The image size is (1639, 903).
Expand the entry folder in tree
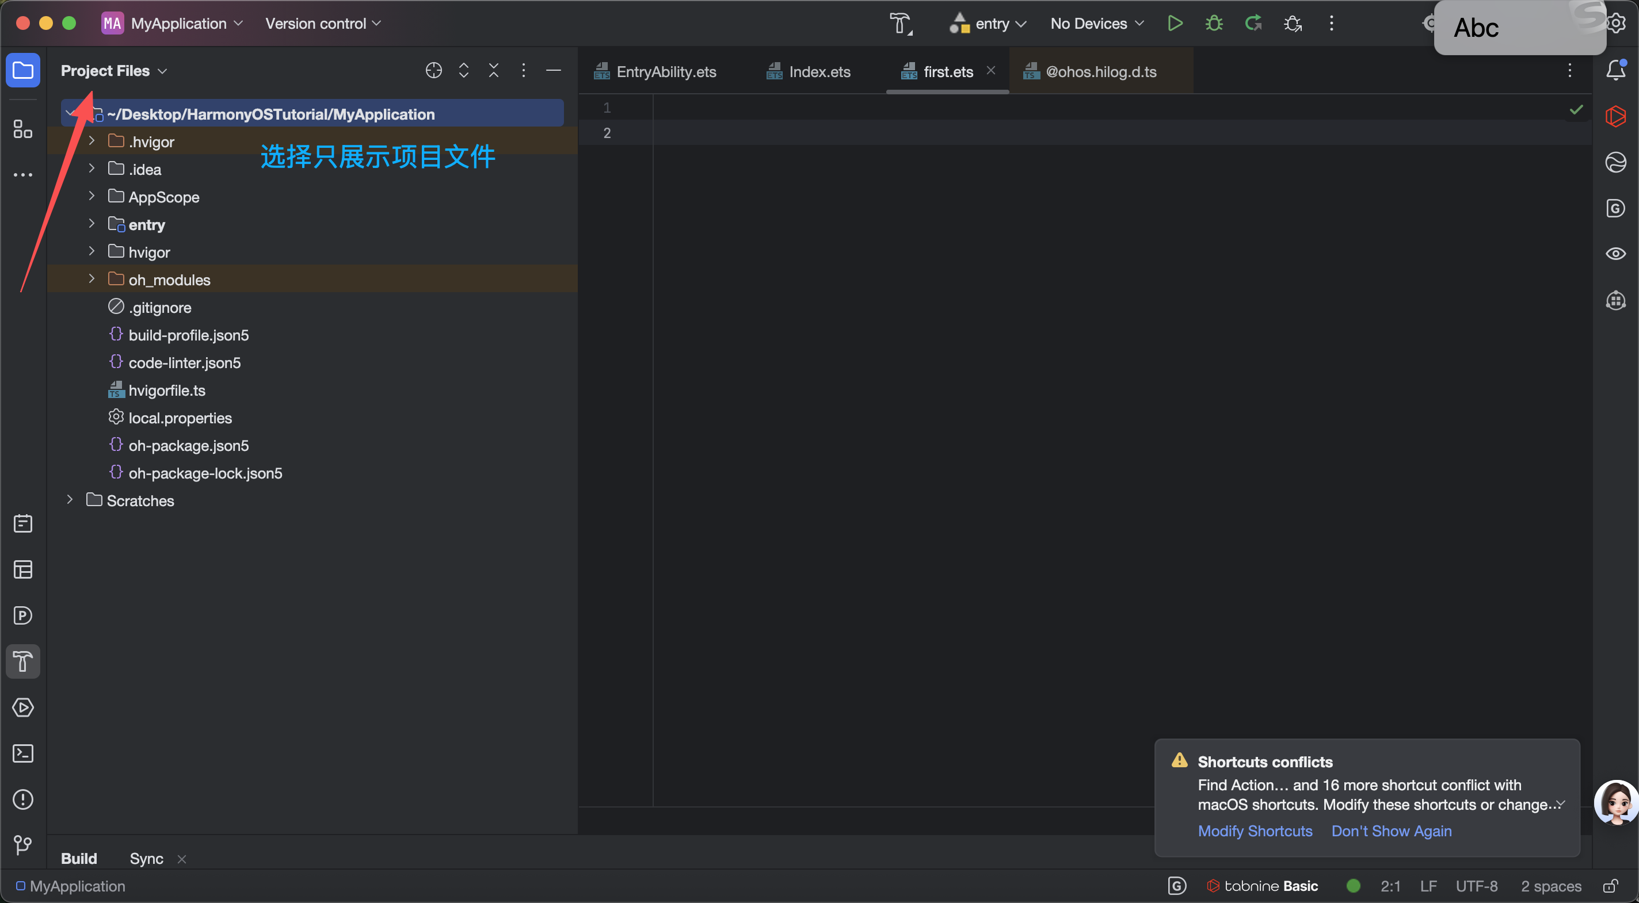pyautogui.click(x=92, y=224)
